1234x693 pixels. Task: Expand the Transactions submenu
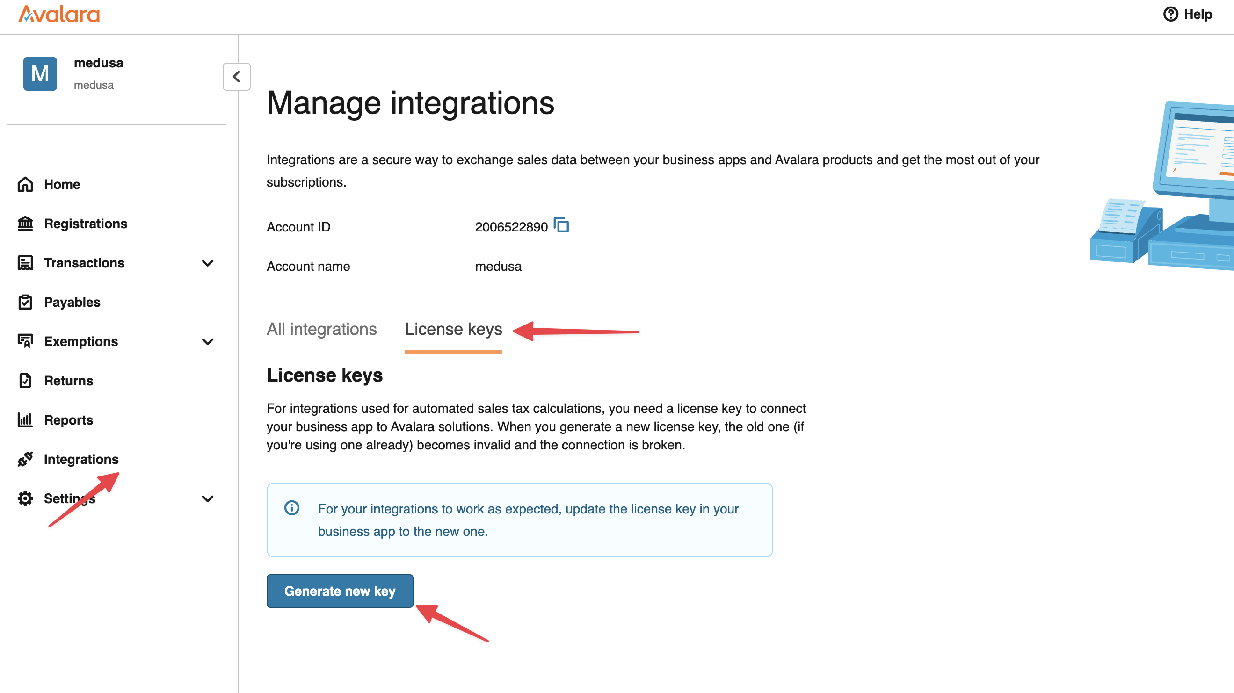pyautogui.click(x=207, y=263)
